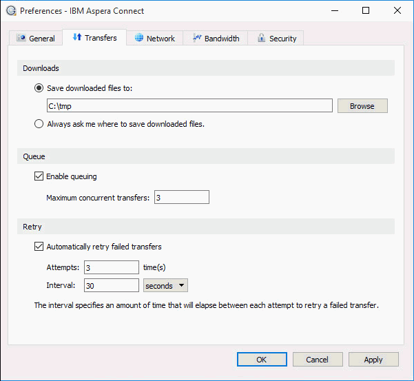Toggle the Enable queuing checkbox

pos(39,176)
